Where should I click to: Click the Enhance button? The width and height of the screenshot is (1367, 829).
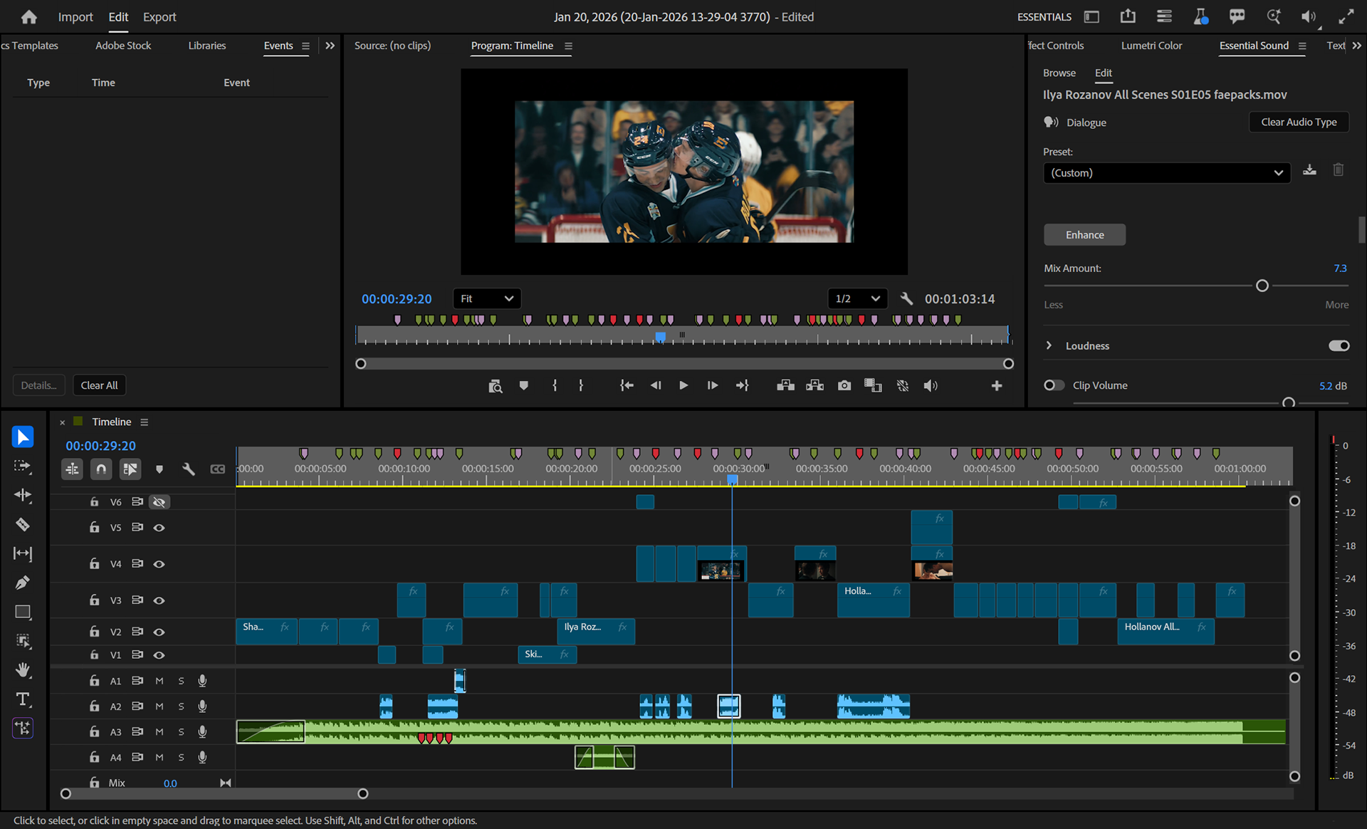(1084, 234)
